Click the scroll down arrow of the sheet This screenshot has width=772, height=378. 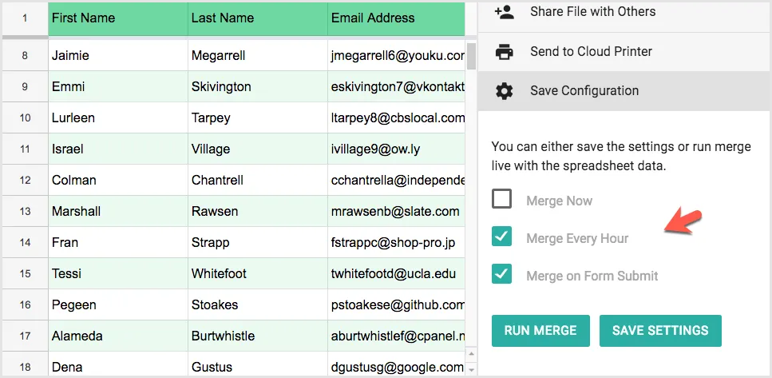click(471, 369)
